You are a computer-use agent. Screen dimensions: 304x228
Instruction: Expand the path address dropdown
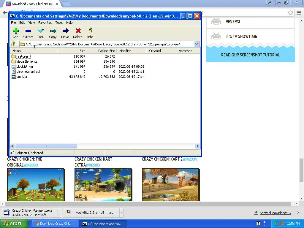(x=197, y=44)
